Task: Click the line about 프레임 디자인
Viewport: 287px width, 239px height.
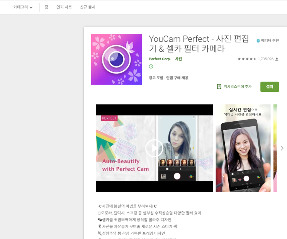Action: coord(131,233)
